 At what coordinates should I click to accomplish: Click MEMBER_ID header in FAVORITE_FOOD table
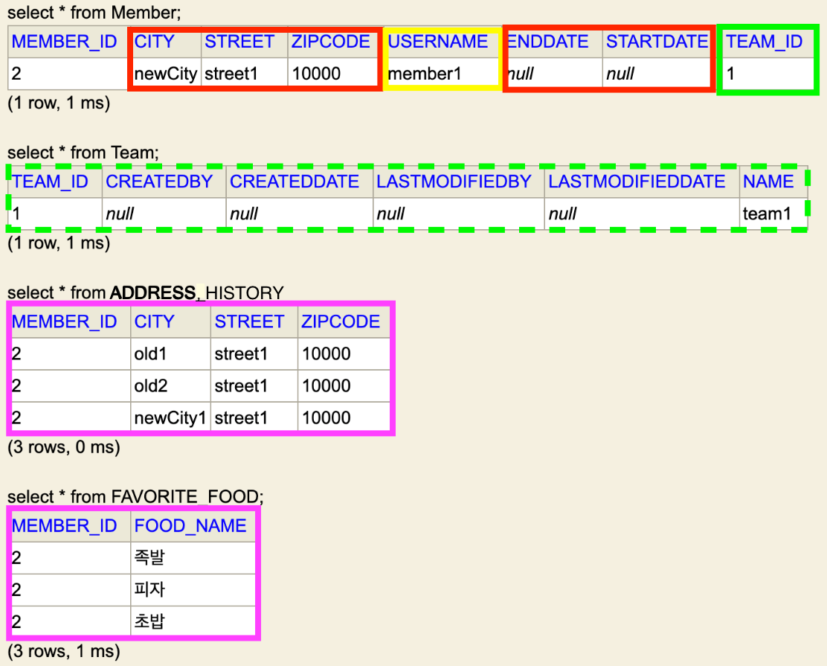65,525
